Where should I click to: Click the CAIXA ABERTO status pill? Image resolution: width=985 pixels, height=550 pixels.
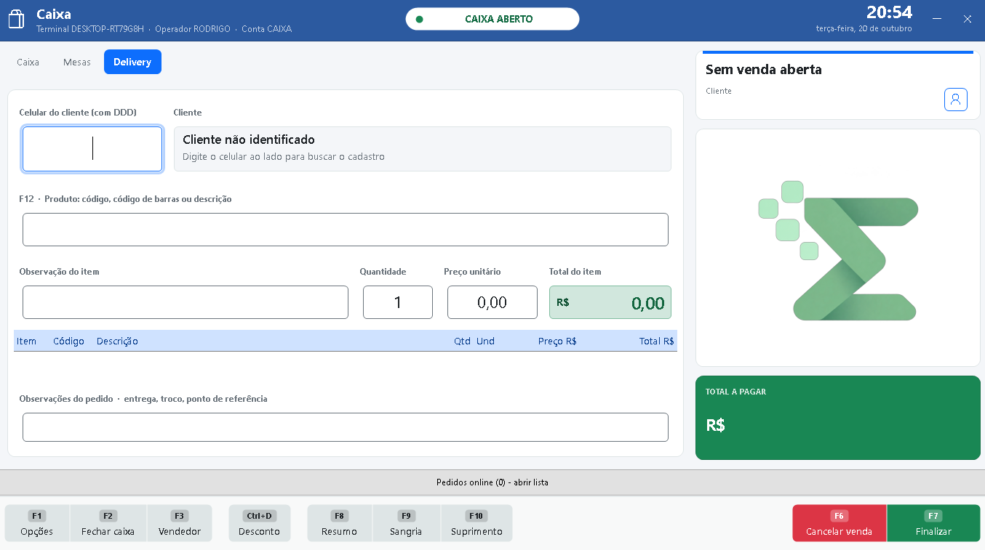(x=492, y=19)
